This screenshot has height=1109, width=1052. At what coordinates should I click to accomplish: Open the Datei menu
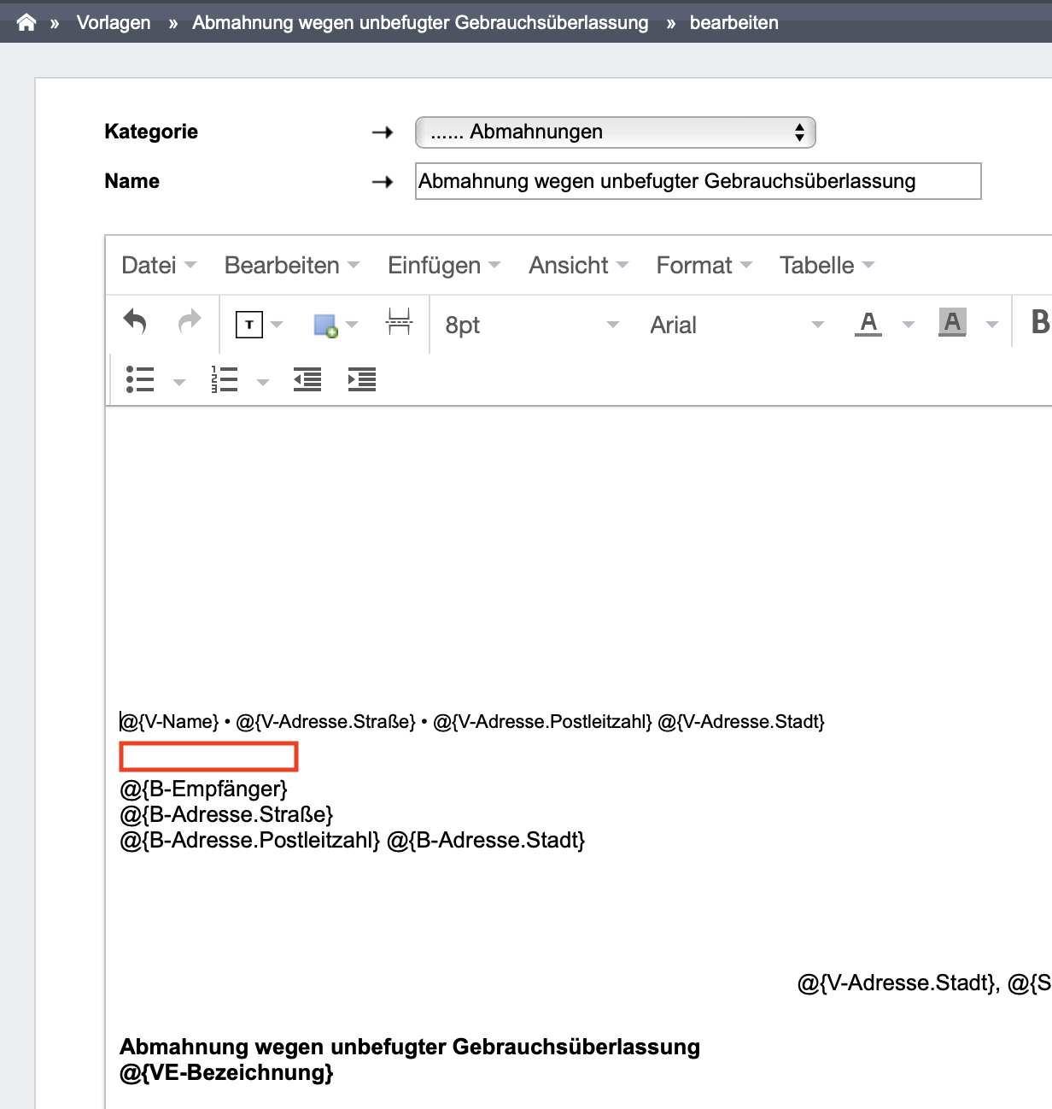pos(159,266)
